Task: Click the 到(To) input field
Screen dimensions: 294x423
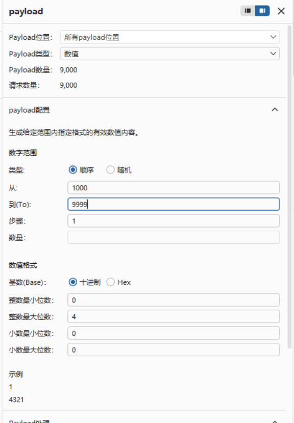Action: coord(174,204)
